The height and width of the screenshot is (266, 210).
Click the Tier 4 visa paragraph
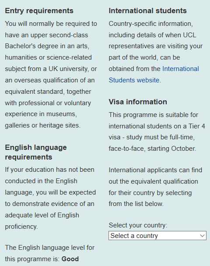(157, 131)
